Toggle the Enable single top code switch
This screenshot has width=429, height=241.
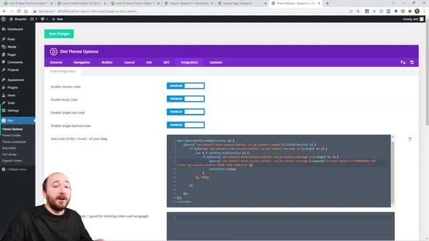point(186,112)
